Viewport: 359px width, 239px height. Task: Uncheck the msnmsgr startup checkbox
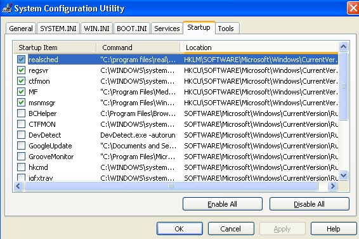[22, 103]
